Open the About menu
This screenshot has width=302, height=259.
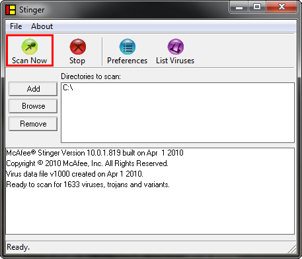coord(42,26)
